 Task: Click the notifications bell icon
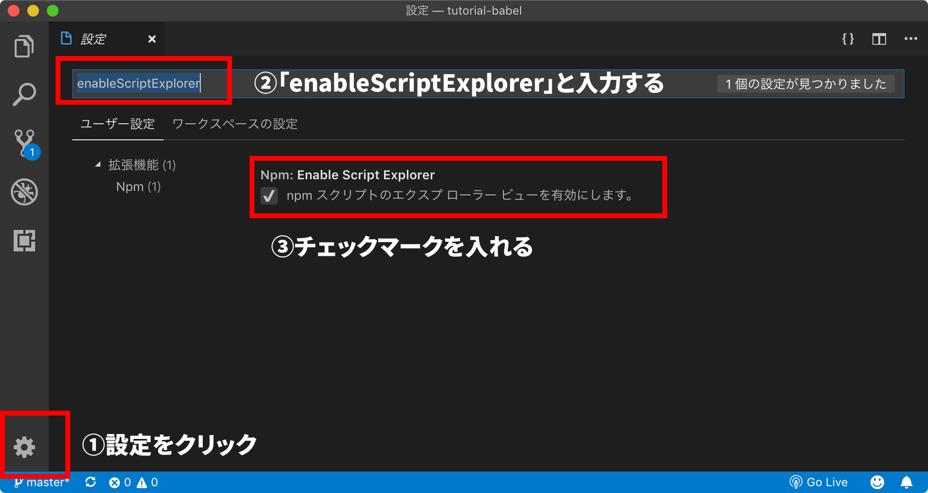pos(906,482)
